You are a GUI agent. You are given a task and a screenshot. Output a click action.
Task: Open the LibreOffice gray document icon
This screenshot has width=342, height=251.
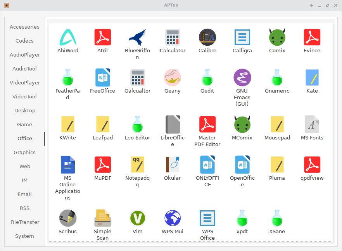click(x=172, y=124)
